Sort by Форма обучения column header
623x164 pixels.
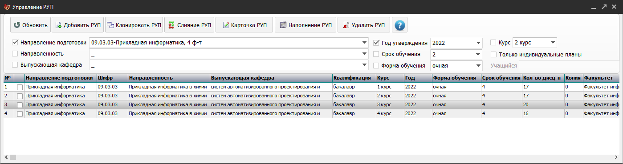coord(456,78)
